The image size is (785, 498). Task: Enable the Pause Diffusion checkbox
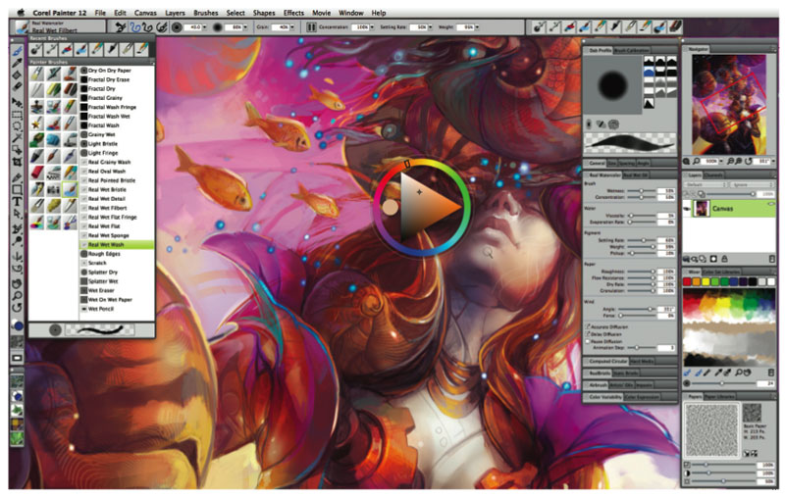coord(589,340)
